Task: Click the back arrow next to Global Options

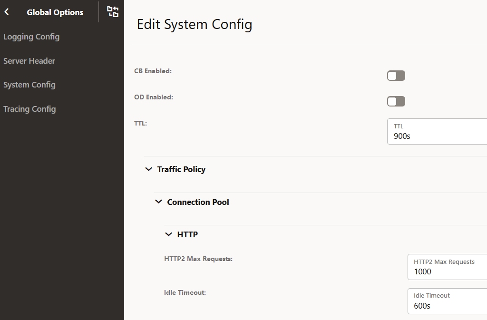Action: 6,12
